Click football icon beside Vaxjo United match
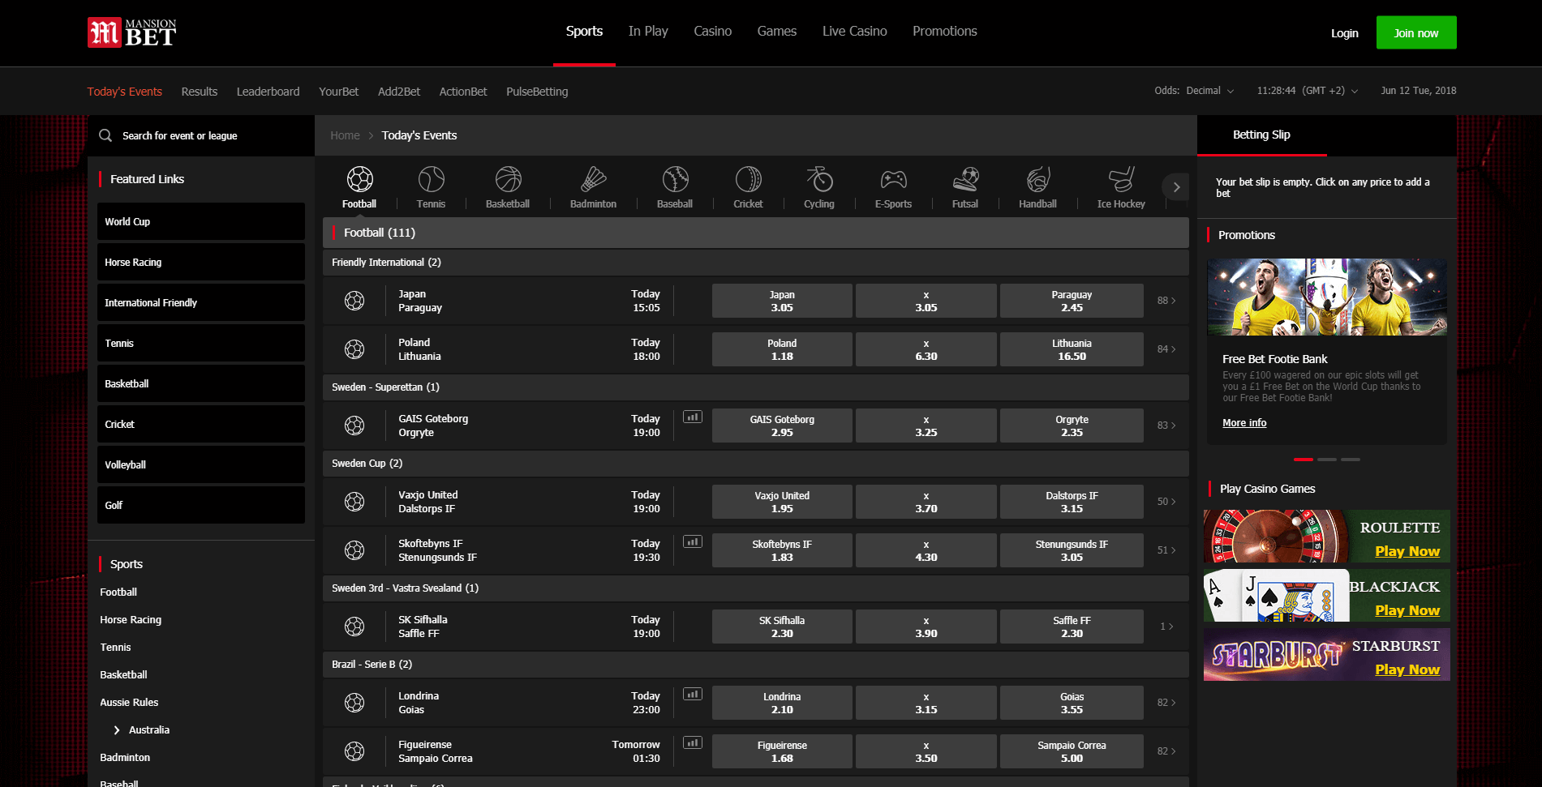This screenshot has height=787, width=1542. point(354,502)
